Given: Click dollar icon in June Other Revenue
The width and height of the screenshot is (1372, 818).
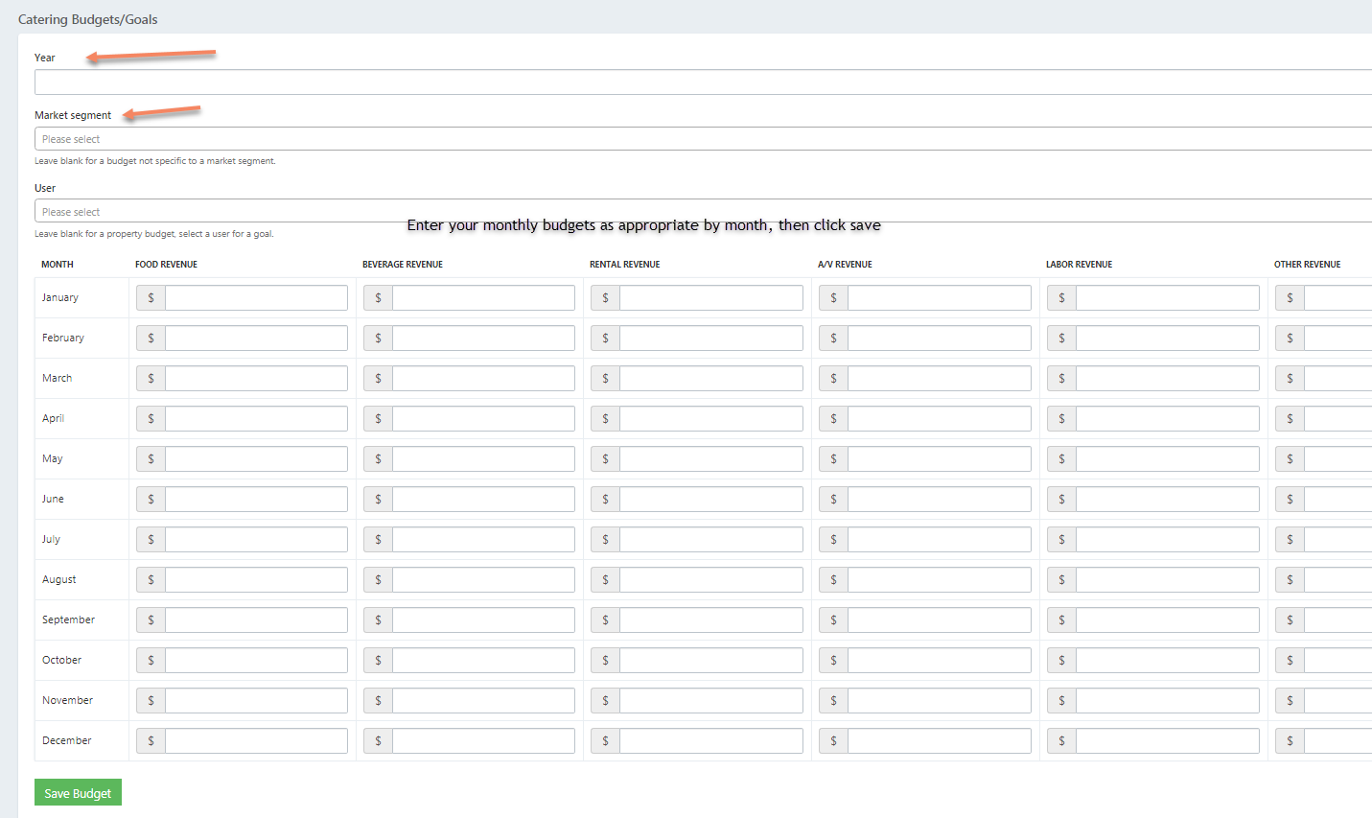Looking at the screenshot, I should [x=1290, y=500].
